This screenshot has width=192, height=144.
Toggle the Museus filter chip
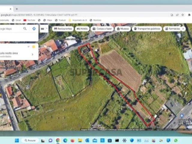(122, 29)
